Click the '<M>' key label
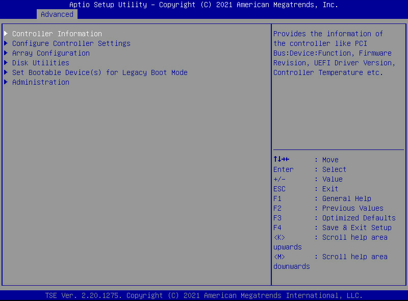The width and height of the screenshot is (408, 301). click(x=279, y=257)
